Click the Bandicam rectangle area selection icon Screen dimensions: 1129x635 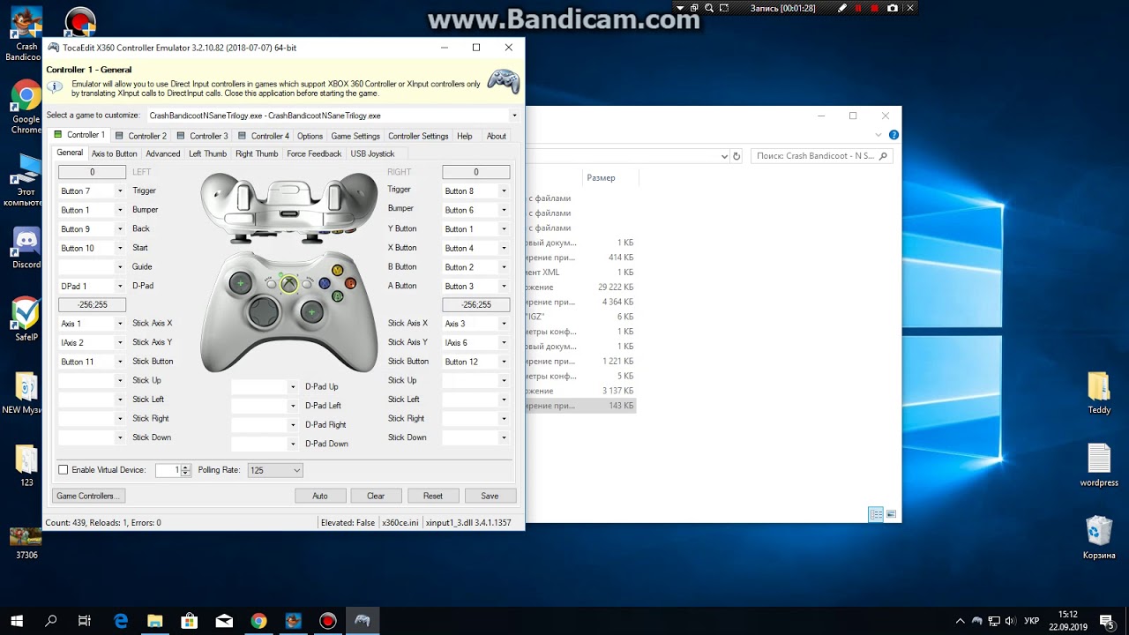tap(724, 8)
